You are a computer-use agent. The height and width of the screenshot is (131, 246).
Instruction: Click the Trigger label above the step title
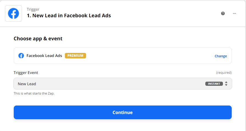(33, 9)
